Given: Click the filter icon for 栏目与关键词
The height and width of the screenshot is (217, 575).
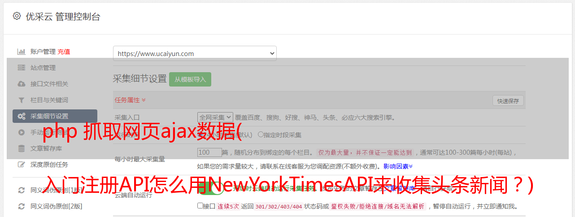Looking at the screenshot, I should click(21, 100).
